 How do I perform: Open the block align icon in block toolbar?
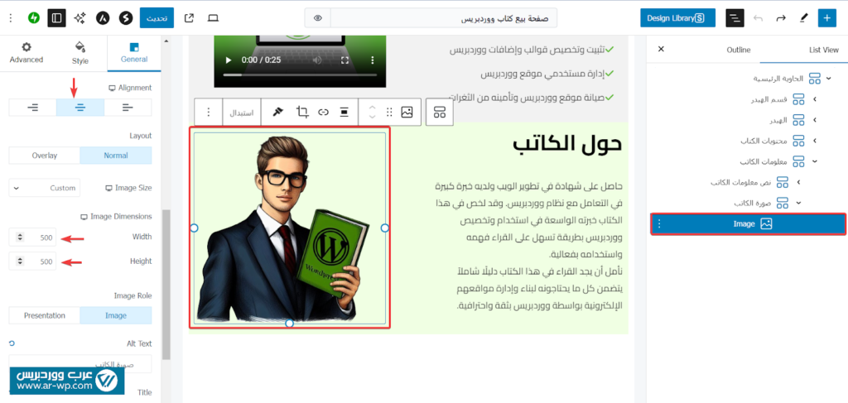344,112
